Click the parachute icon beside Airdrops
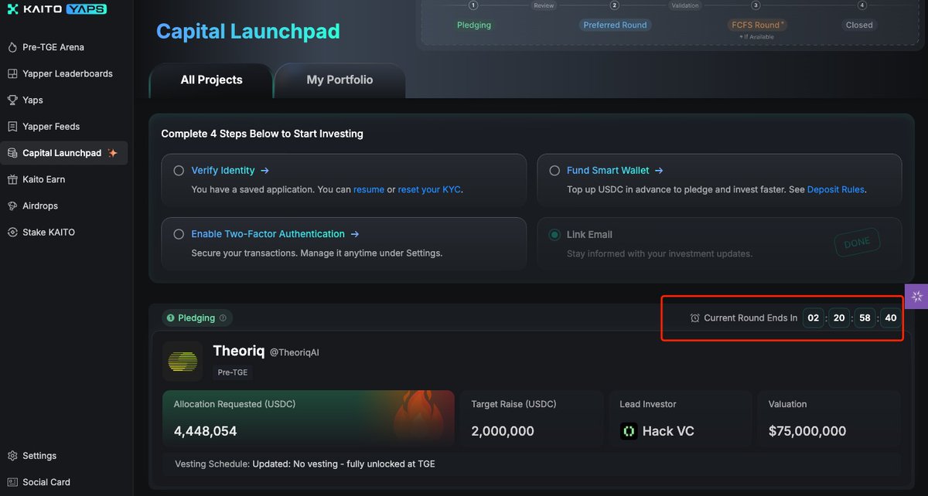Screen dimensions: 928x496 12,206
